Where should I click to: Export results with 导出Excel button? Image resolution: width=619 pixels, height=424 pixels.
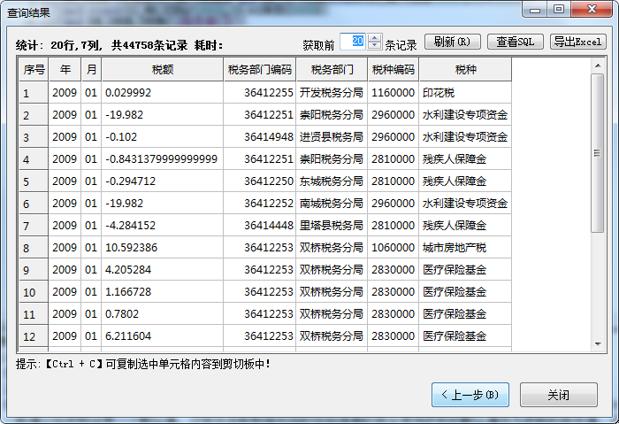pyautogui.click(x=577, y=42)
